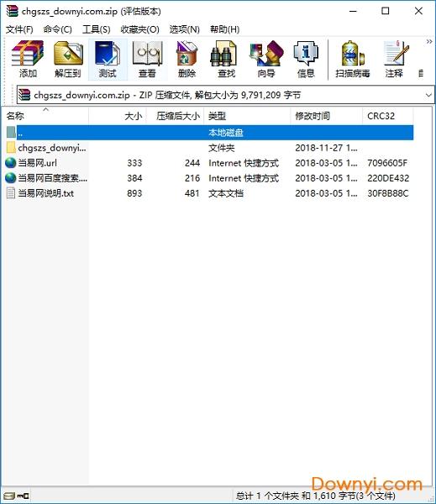The image size is (436, 504).
Task: Sort by Modified (修改时间) column header
Action: tap(327, 116)
